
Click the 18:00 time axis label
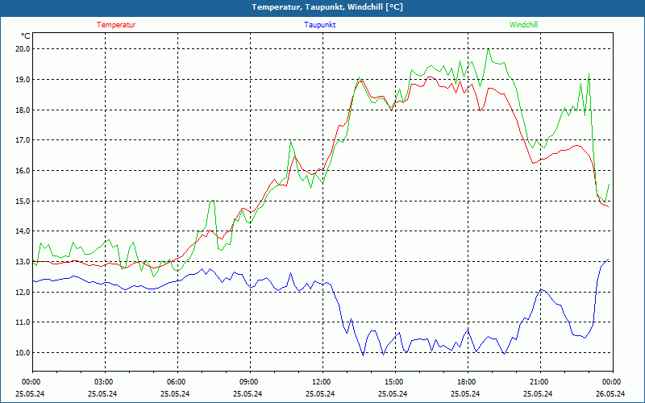(x=467, y=381)
